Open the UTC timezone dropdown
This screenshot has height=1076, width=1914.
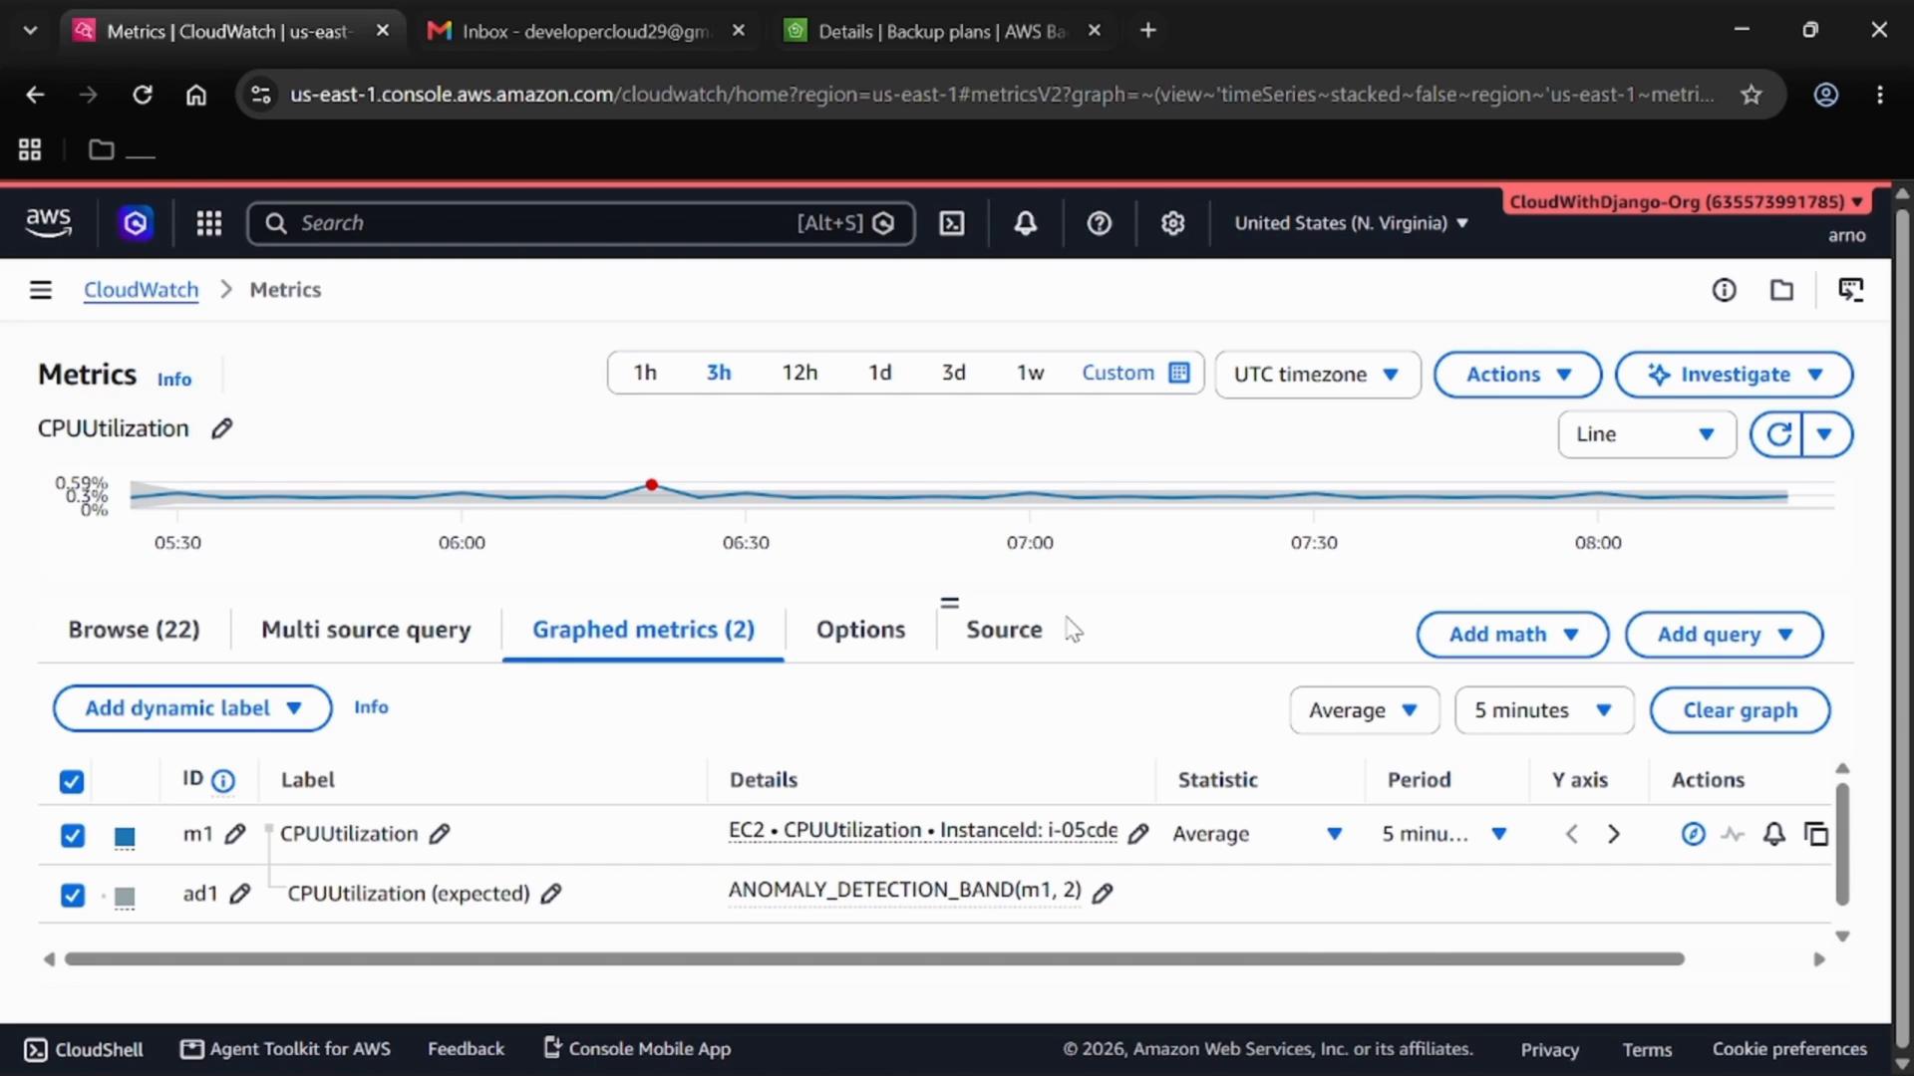1317,375
